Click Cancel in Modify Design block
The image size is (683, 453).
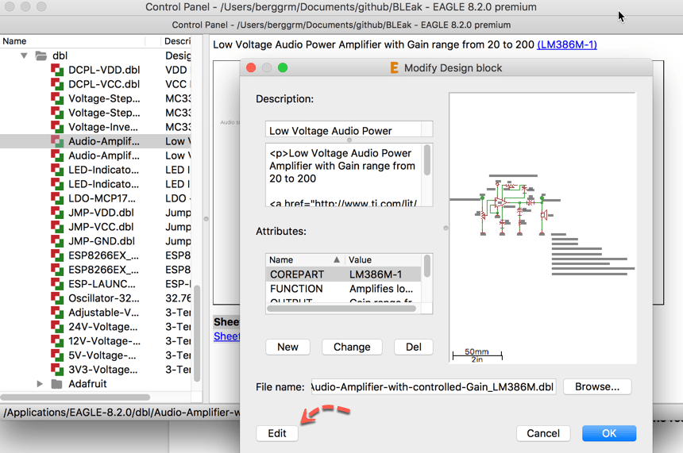click(543, 433)
